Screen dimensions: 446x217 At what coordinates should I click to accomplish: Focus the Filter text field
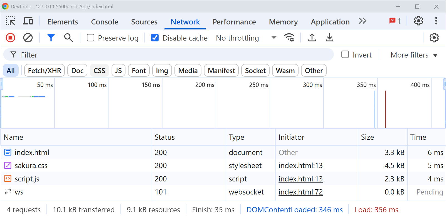coord(168,54)
